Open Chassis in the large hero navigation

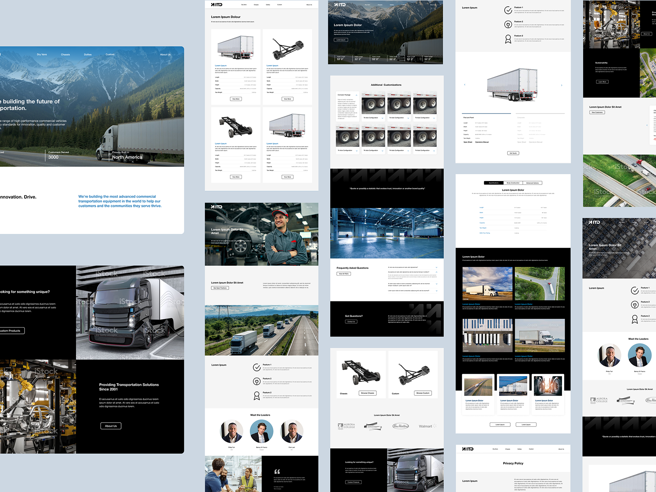[x=66, y=54]
